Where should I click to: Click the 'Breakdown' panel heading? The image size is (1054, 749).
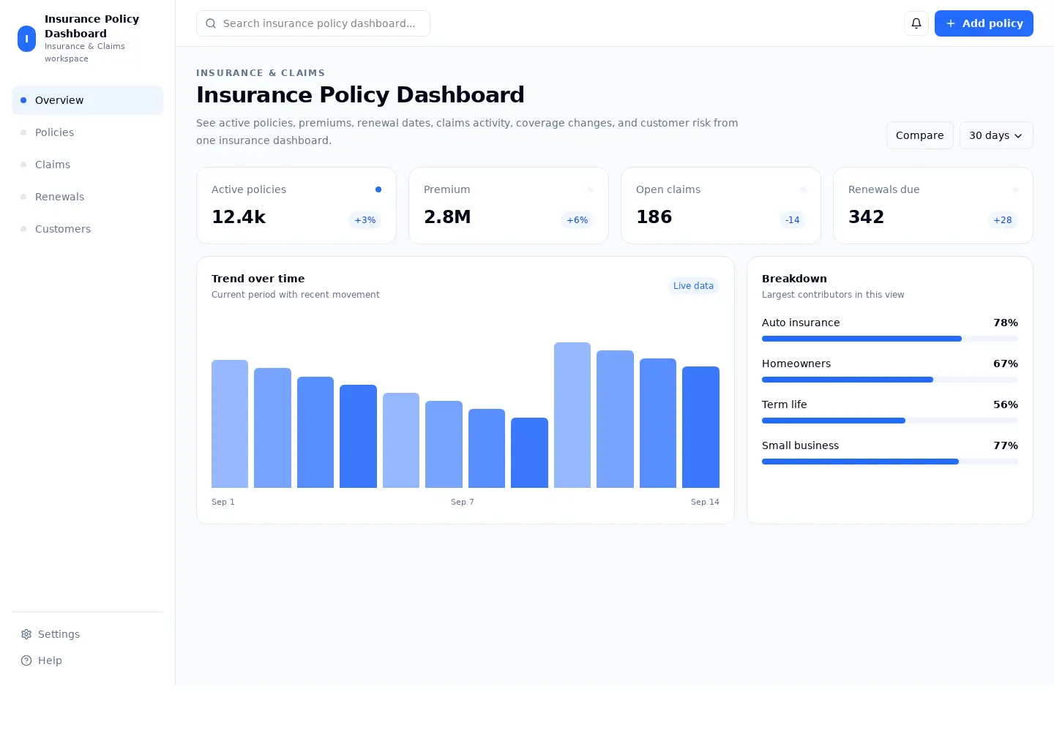click(794, 279)
